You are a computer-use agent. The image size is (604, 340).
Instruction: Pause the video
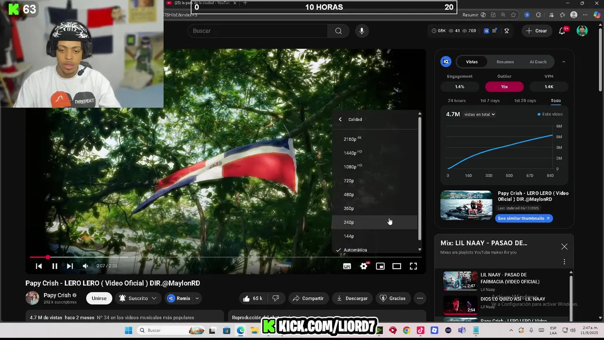pyautogui.click(x=55, y=266)
